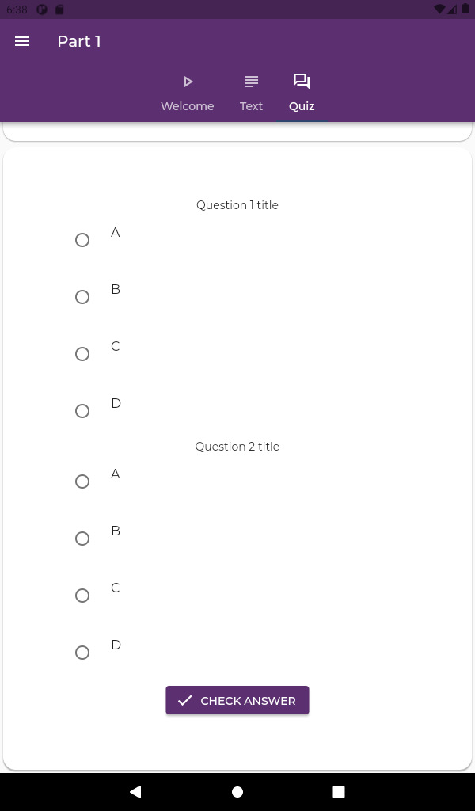Choose option C for Question 1
This screenshot has width=475, height=811.
pyautogui.click(x=82, y=354)
